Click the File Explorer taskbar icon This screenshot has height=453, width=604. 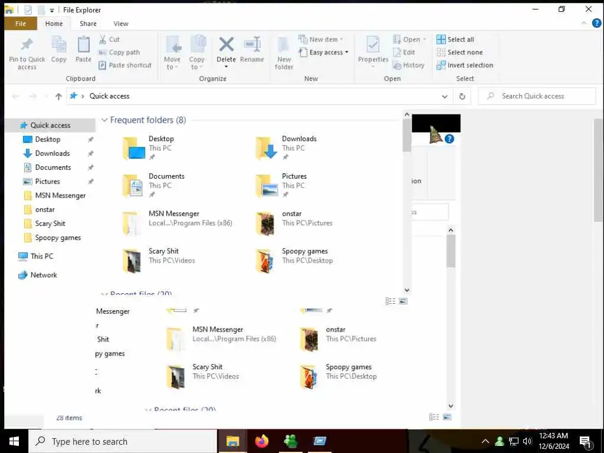[232, 441]
